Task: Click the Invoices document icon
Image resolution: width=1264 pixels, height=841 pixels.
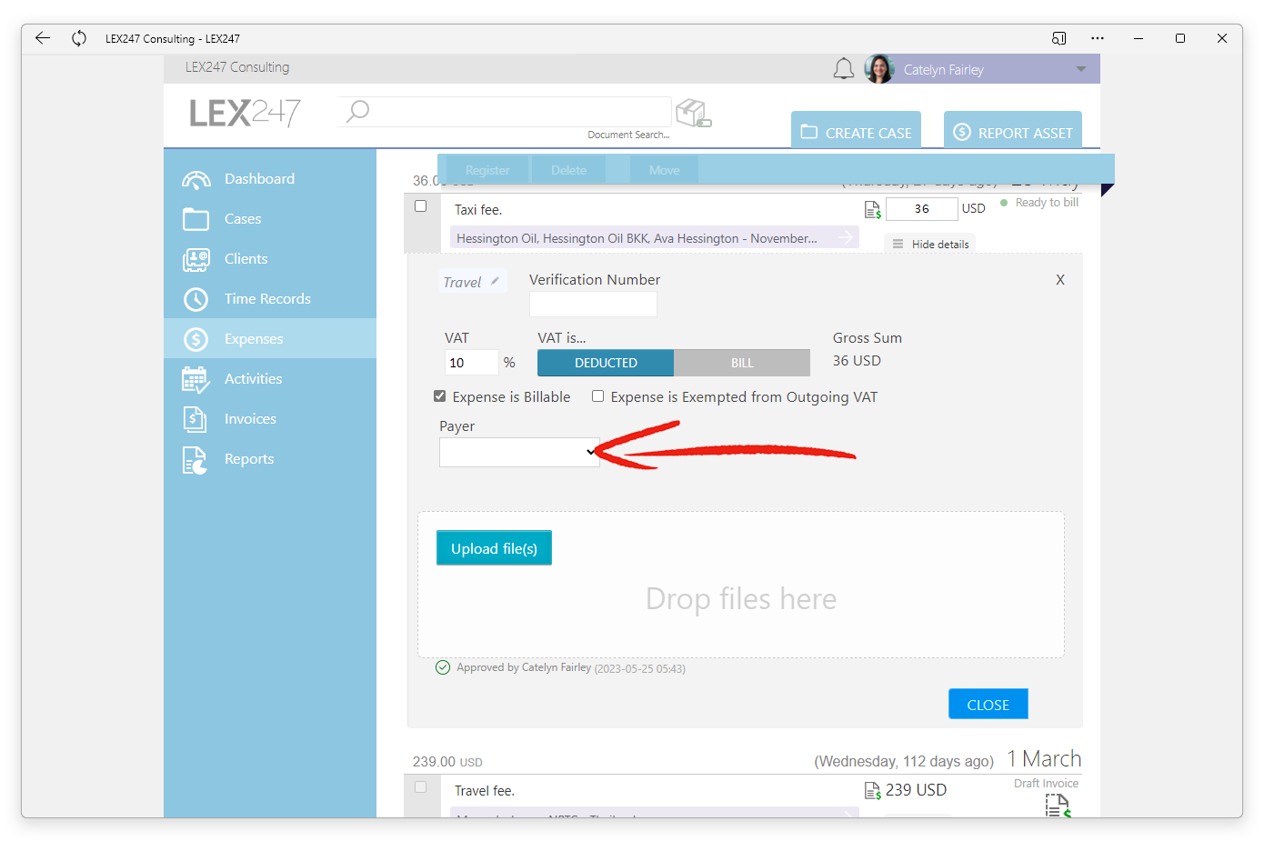Action: coord(196,419)
